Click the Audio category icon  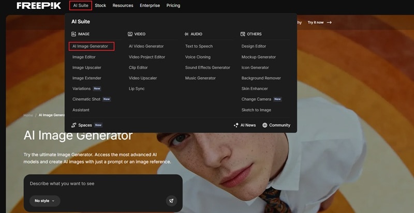(186, 34)
